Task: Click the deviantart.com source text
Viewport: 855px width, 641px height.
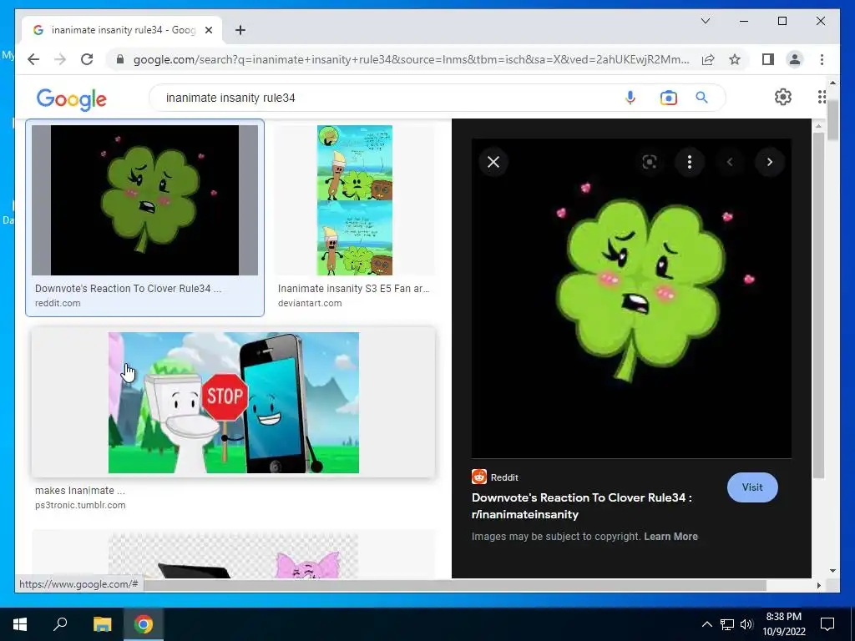Action: click(x=310, y=303)
